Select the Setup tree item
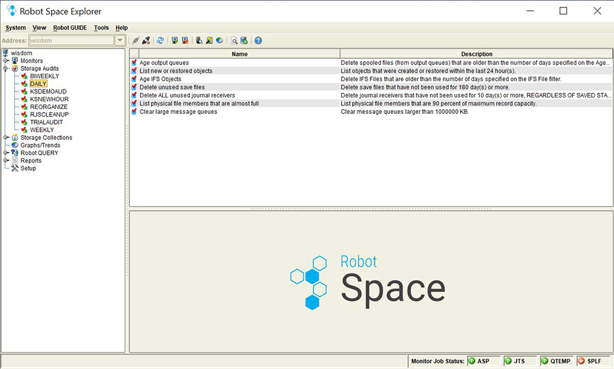 pyautogui.click(x=28, y=168)
